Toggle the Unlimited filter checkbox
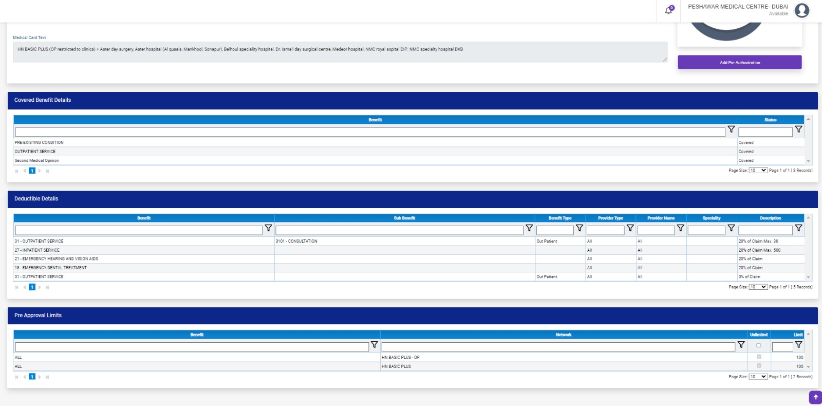The height and width of the screenshot is (406, 822). pos(758,345)
